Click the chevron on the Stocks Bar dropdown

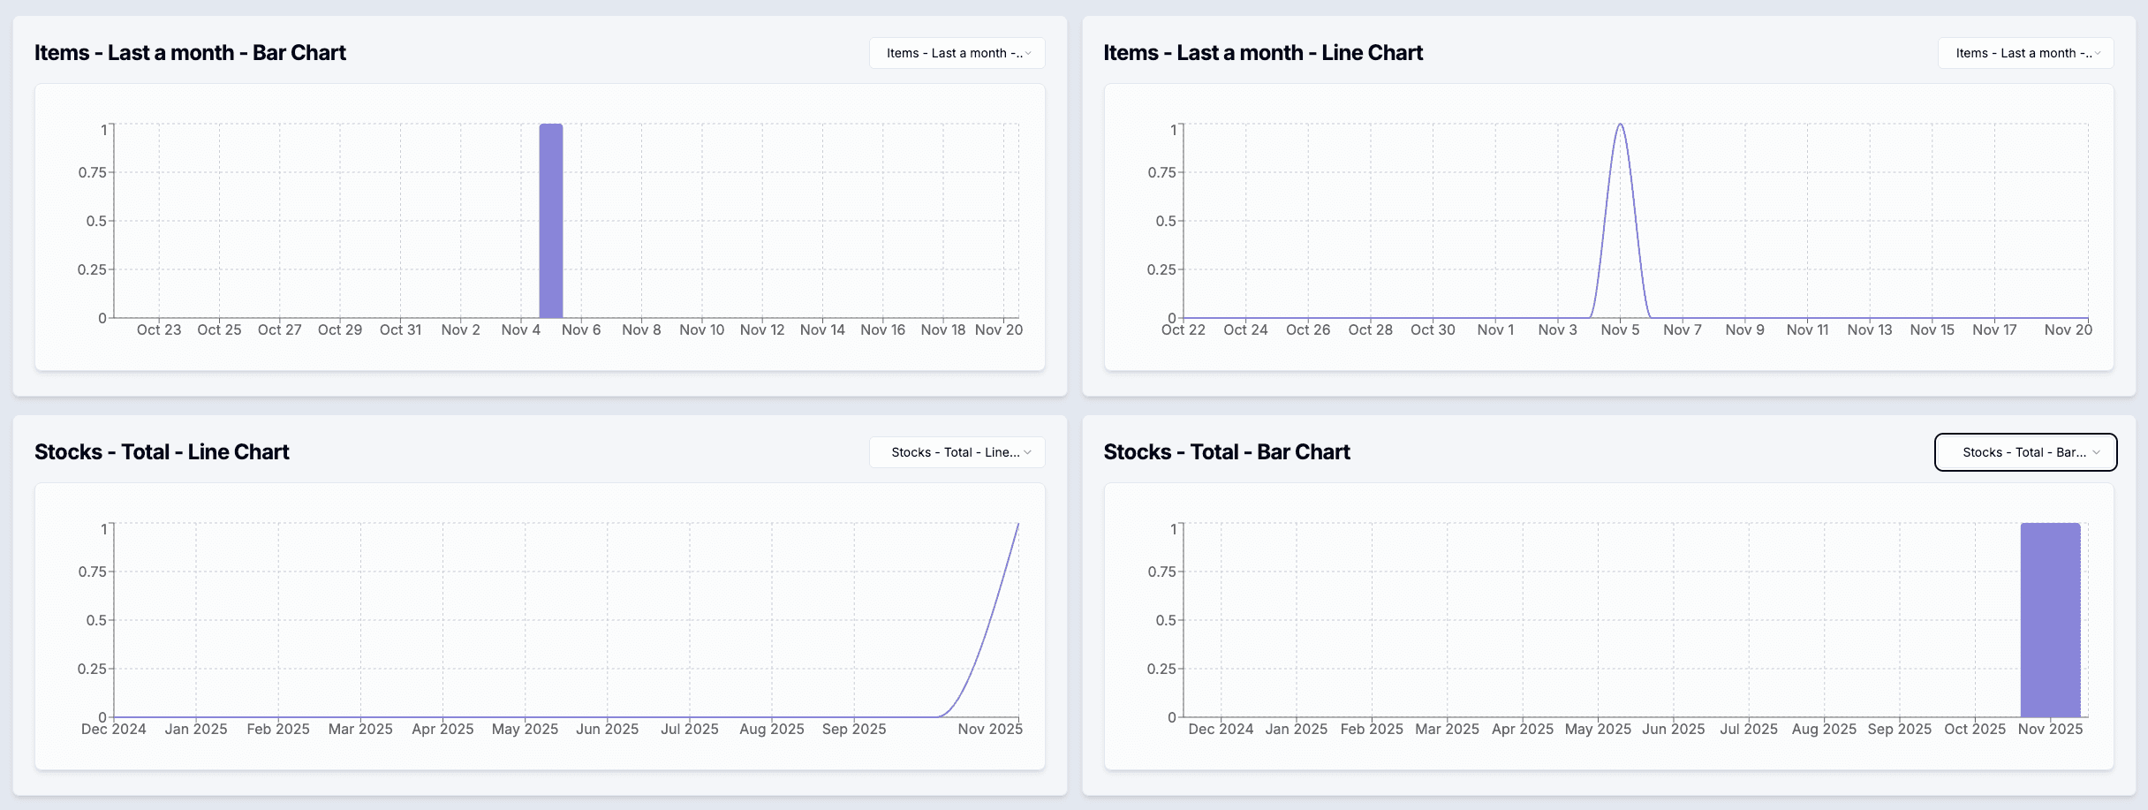[2098, 452]
